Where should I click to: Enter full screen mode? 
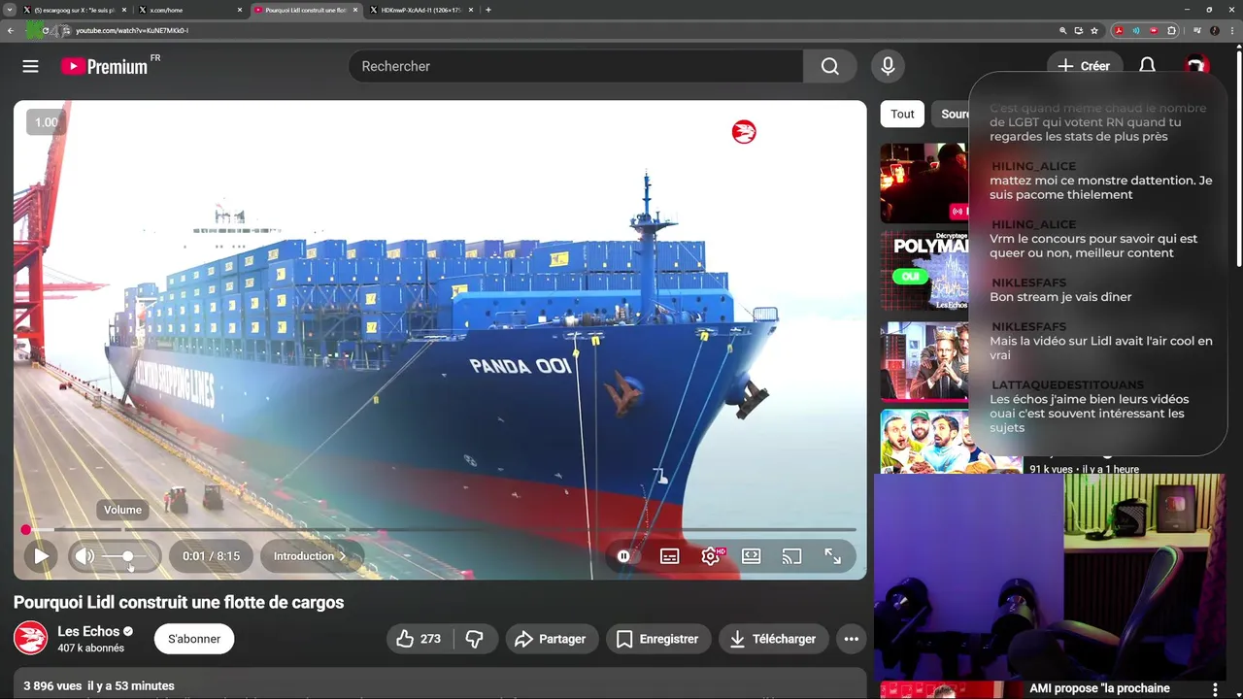click(833, 556)
